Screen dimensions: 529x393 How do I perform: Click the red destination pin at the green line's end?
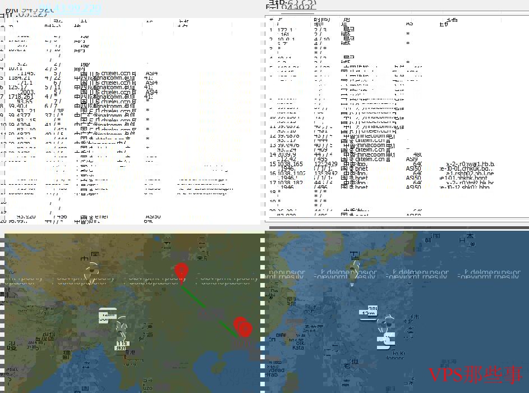pos(242,327)
